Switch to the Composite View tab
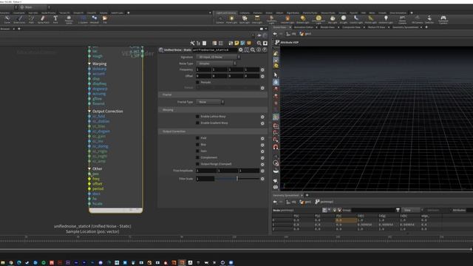 point(351,27)
